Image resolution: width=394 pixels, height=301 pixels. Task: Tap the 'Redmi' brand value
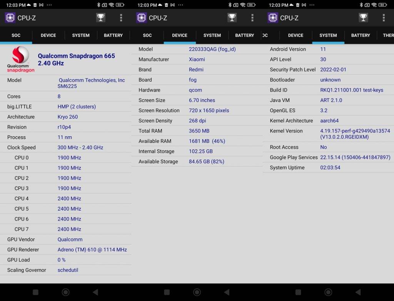(196, 70)
